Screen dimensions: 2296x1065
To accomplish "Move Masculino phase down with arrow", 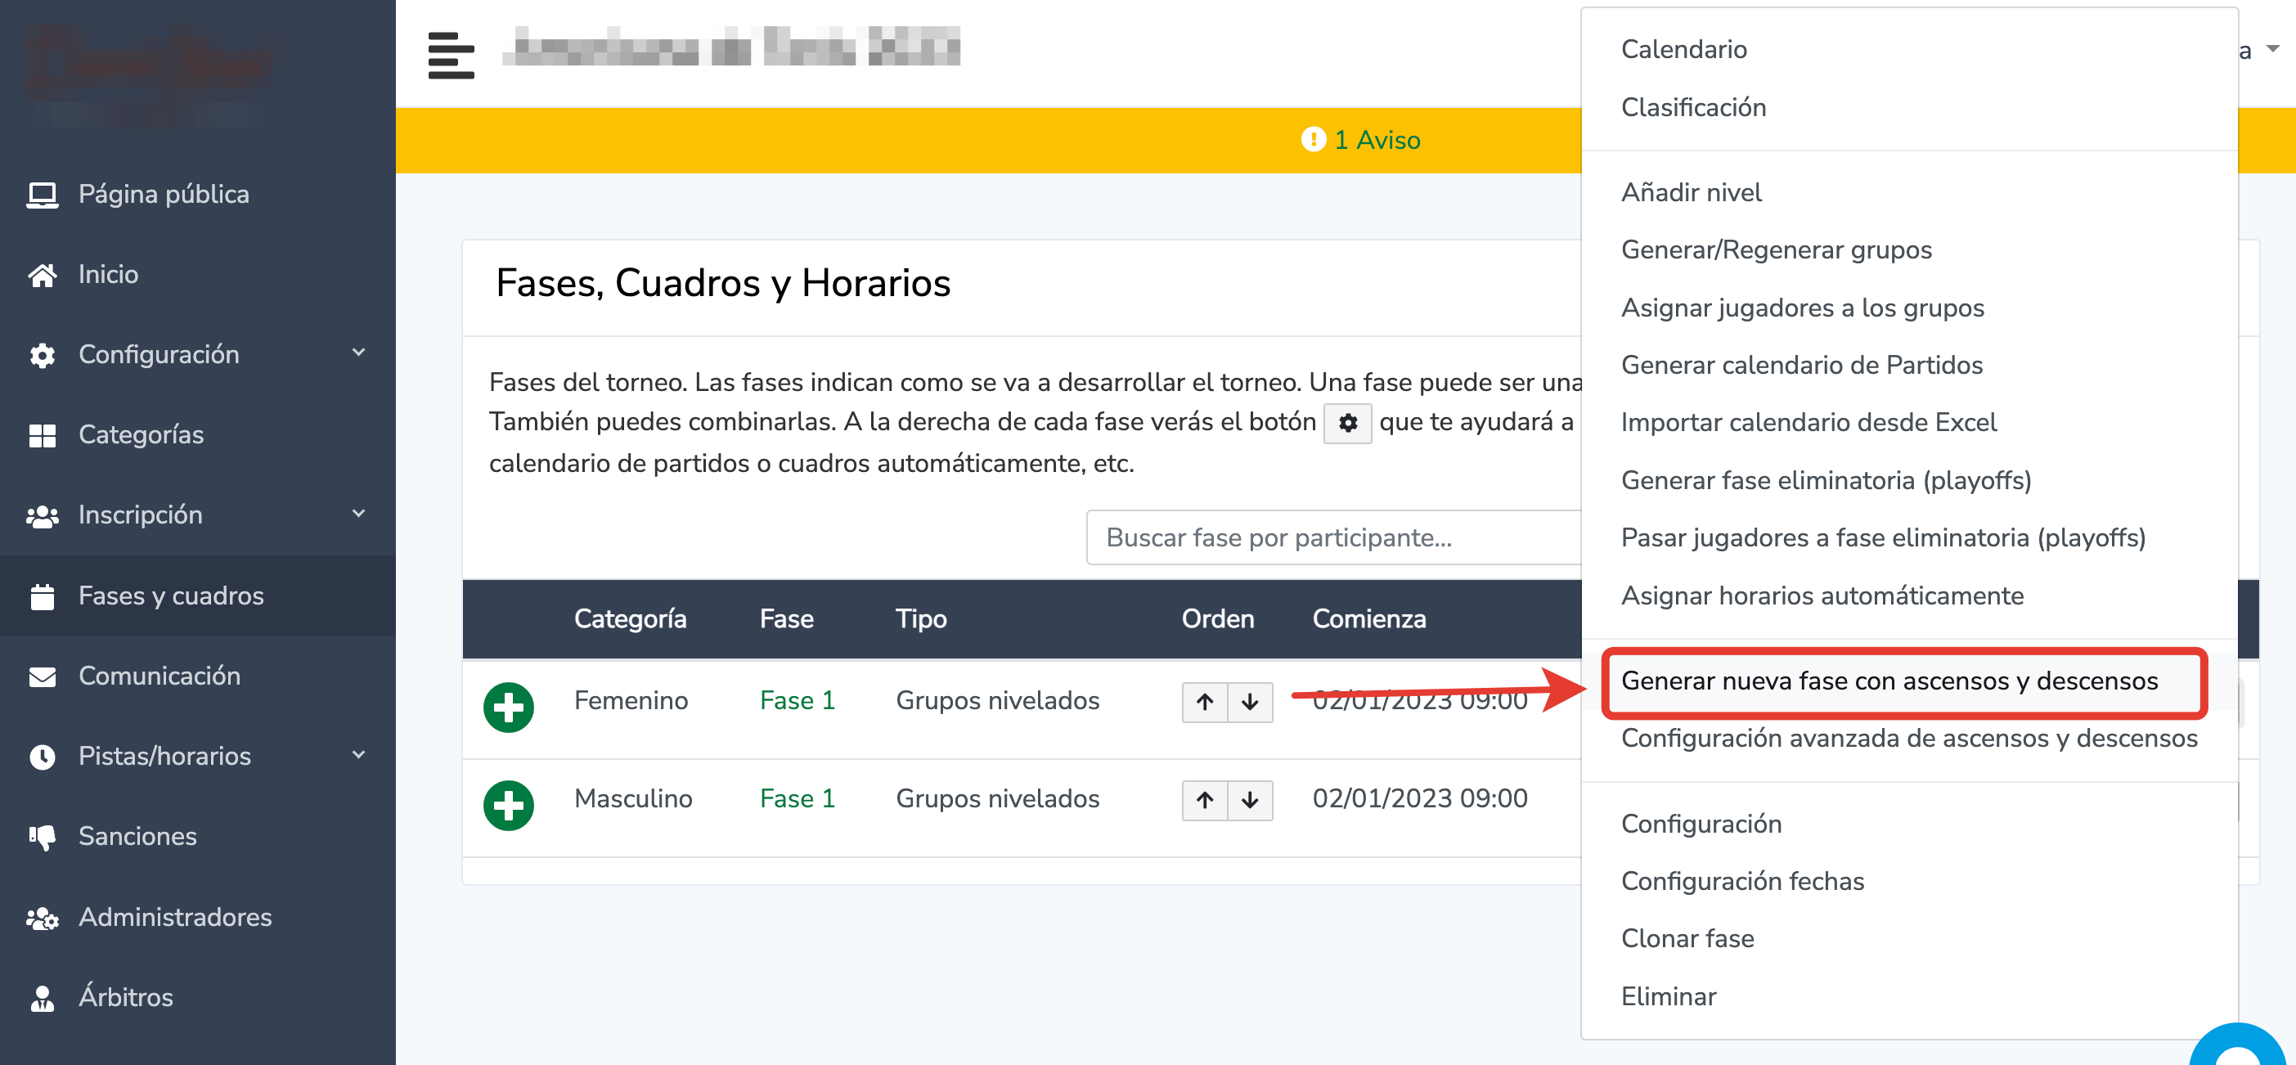I will click(1250, 799).
